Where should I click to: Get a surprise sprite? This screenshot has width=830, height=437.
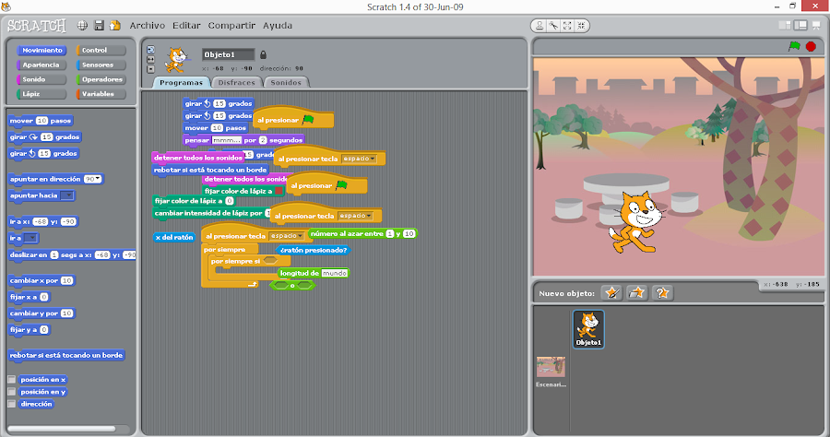pyautogui.click(x=662, y=292)
